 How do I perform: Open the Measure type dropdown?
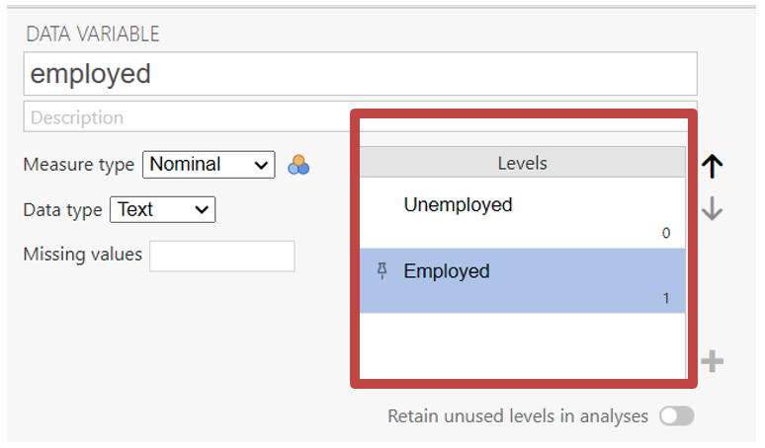click(209, 165)
